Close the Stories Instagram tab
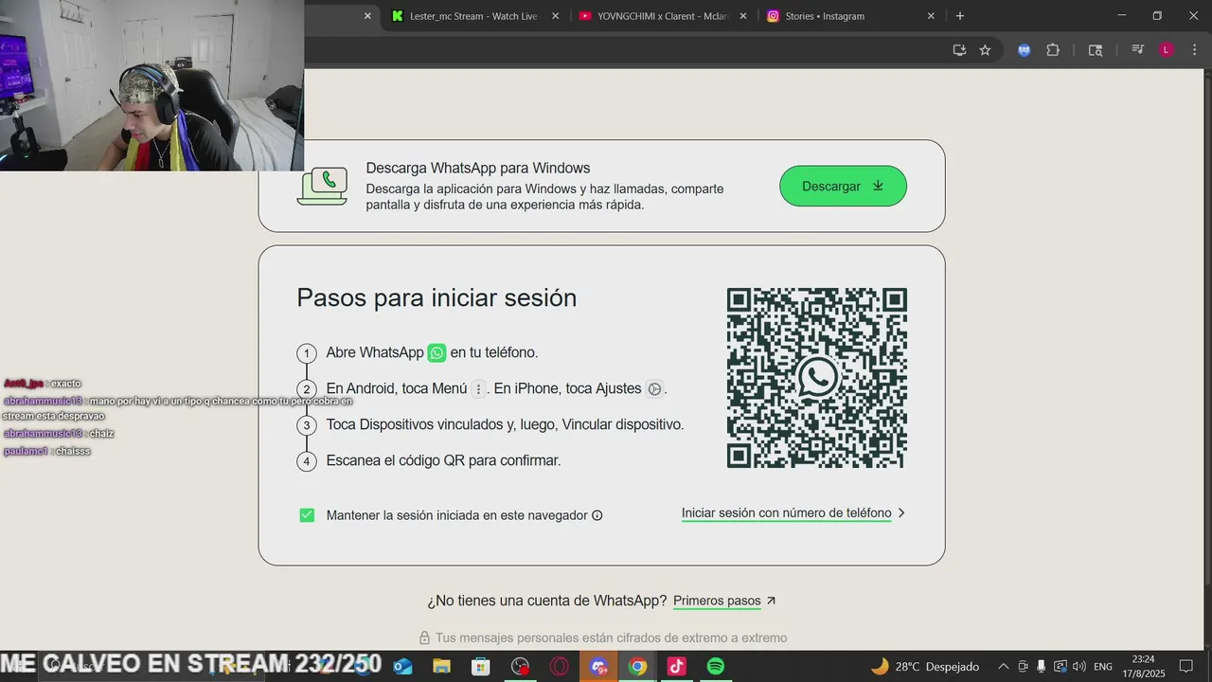The width and height of the screenshot is (1212, 682). (931, 16)
